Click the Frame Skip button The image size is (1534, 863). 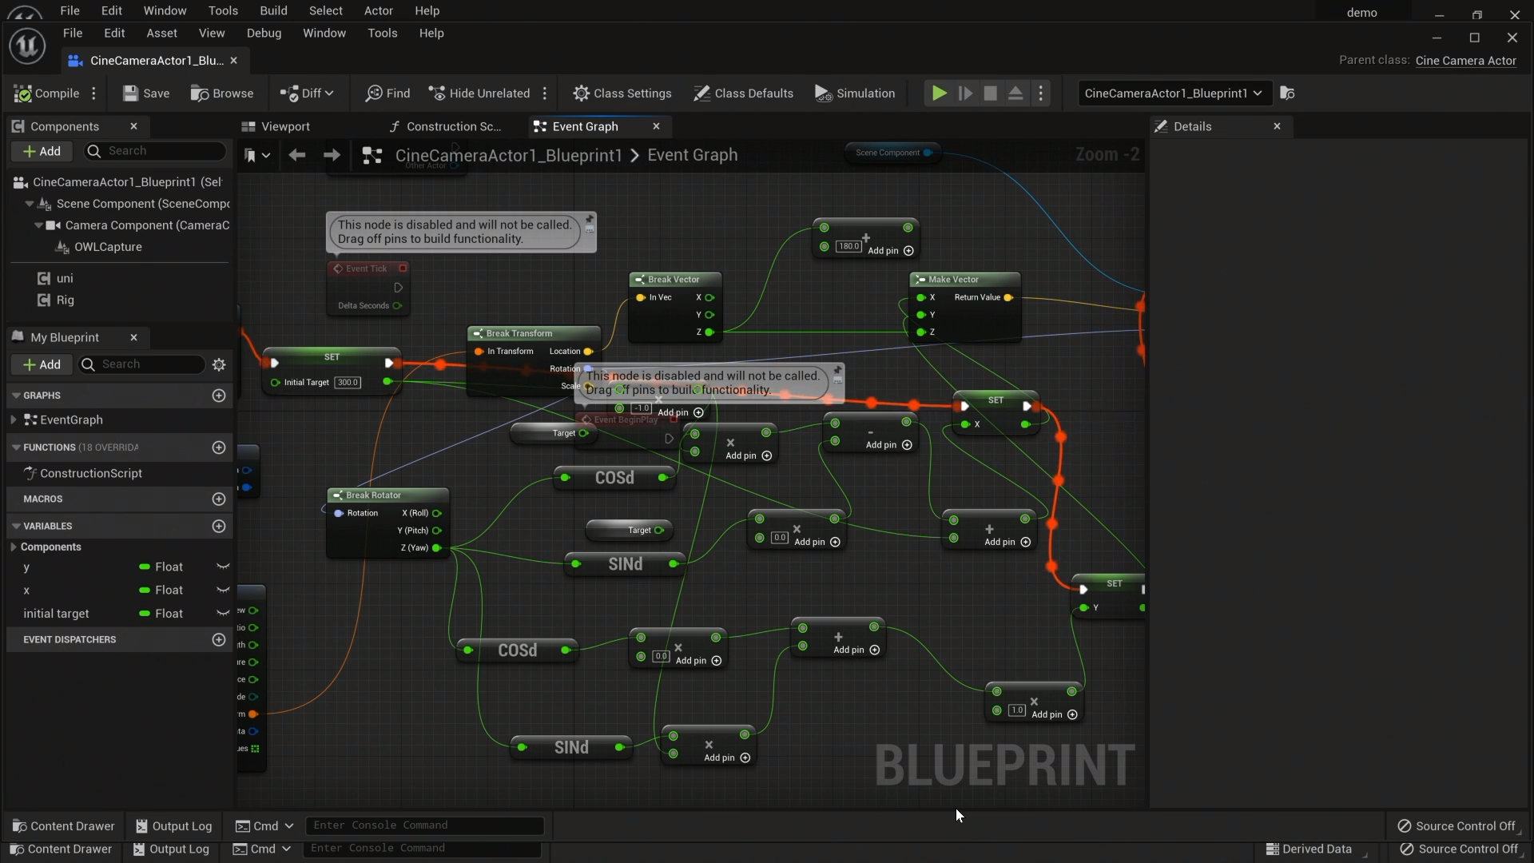click(965, 93)
